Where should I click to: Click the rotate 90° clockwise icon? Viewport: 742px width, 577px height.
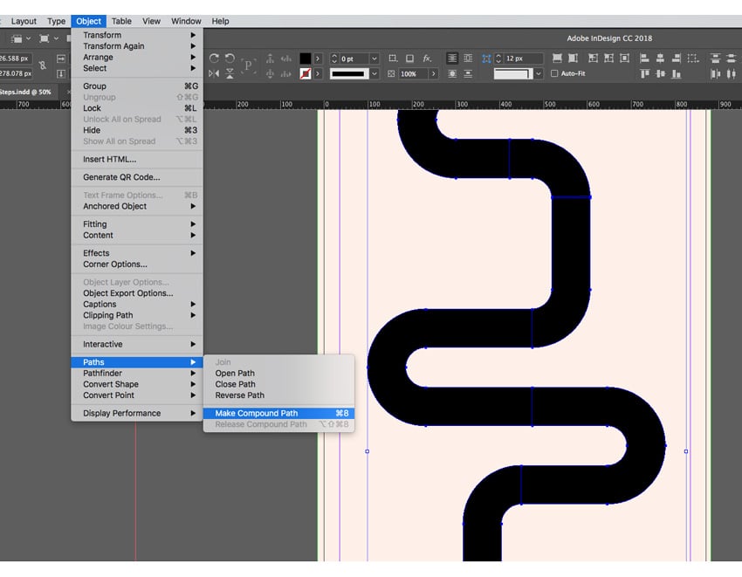coord(214,58)
